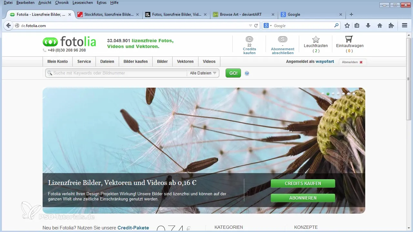Screen dimensions: 413x232
Task: Select the fifth slideshow dot
Action: point(343,94)
